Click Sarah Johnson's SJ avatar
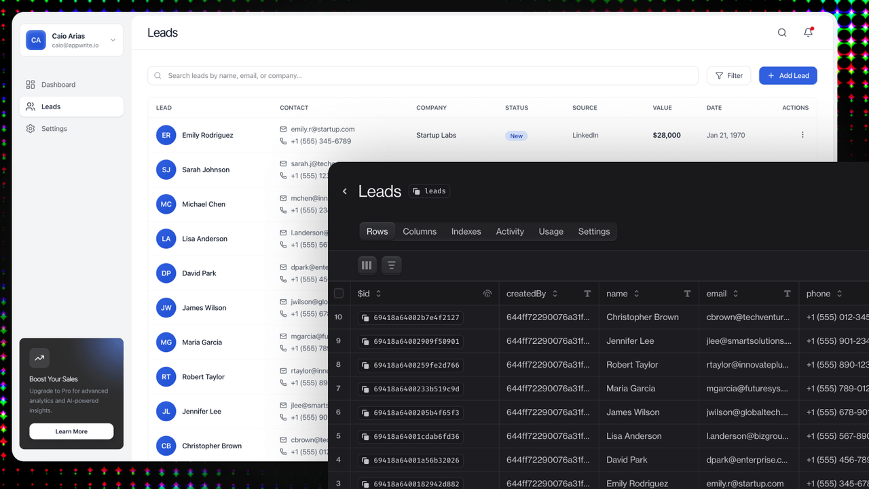 tap(166, 170)
